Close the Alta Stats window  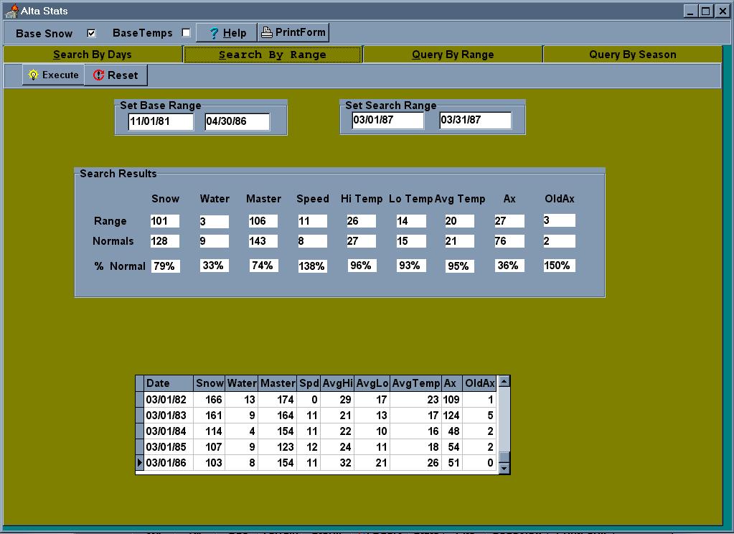coord(723,11)
